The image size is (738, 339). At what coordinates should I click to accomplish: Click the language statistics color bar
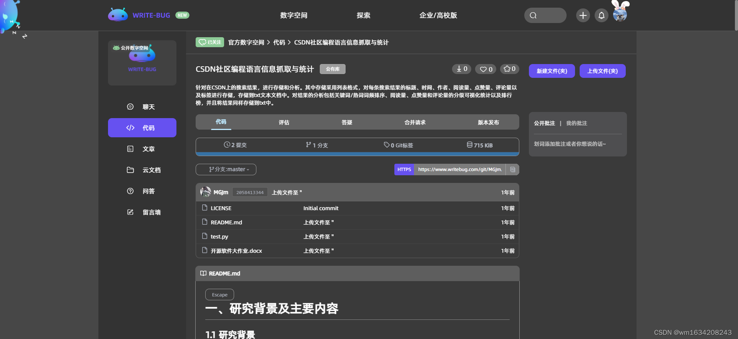357,154
